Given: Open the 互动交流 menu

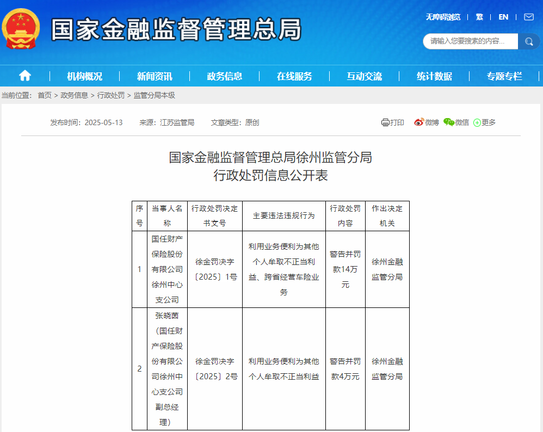Looking at the screenshot, I should click(365, 76).
